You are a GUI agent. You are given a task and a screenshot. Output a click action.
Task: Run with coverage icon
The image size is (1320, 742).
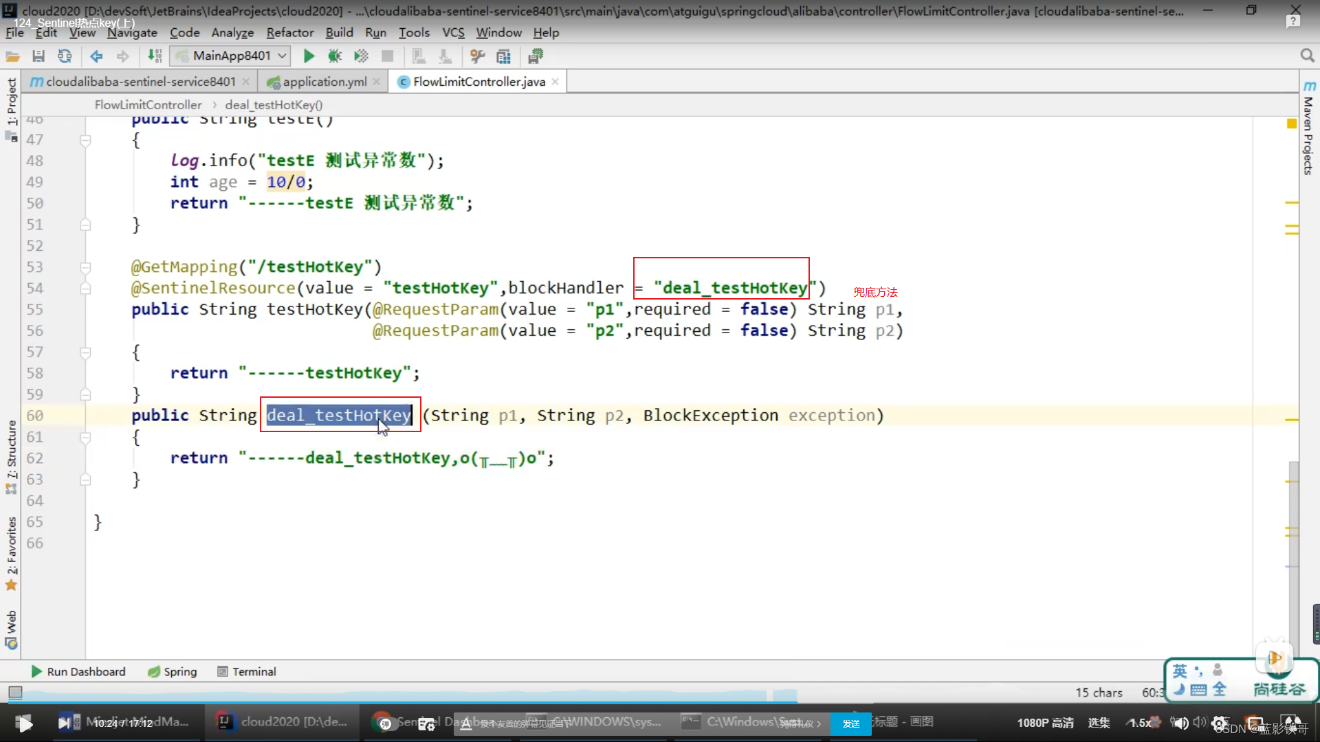click(x=361, y=56)
